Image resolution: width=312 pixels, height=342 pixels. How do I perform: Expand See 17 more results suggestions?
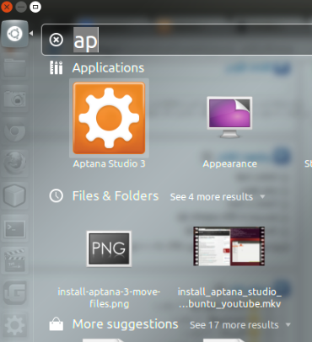tap(240, 325)
